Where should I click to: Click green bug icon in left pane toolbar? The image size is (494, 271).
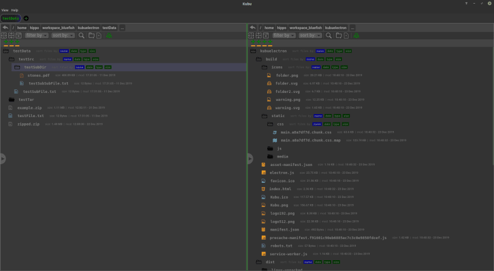point(109,36)
